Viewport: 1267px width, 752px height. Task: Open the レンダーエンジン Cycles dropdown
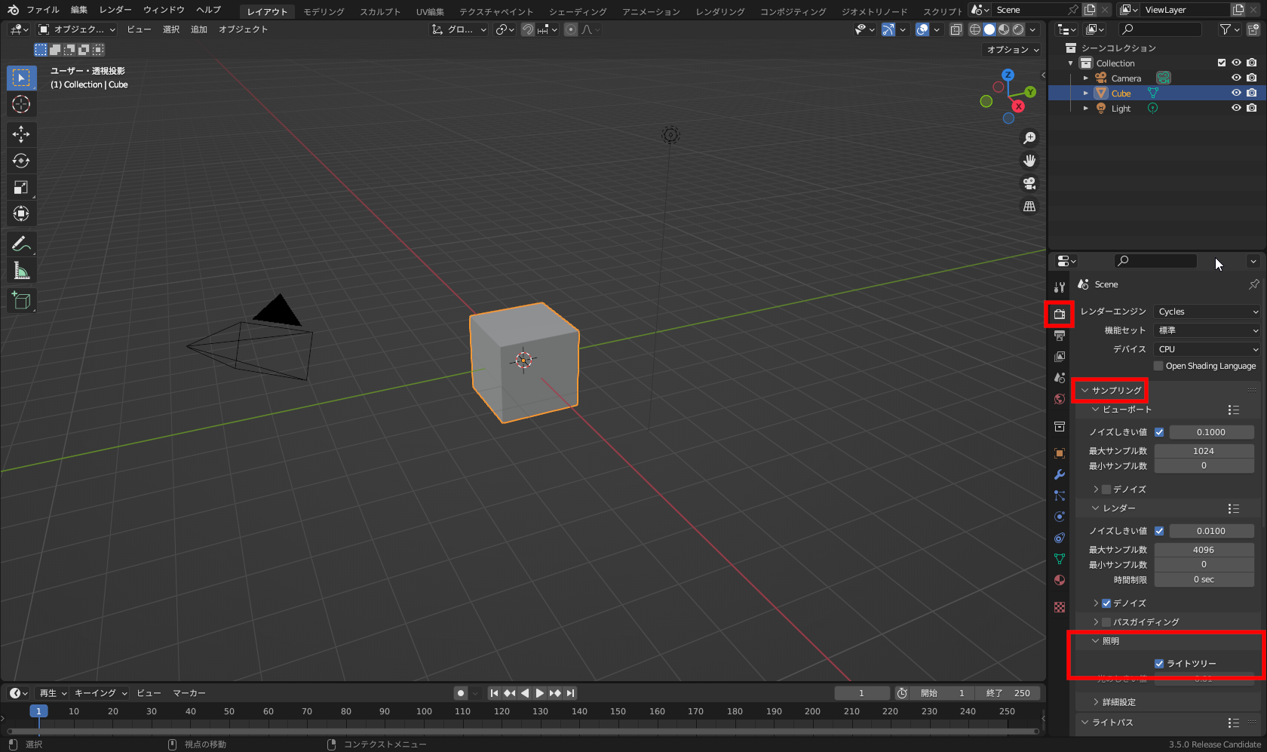pos(1207,312)
